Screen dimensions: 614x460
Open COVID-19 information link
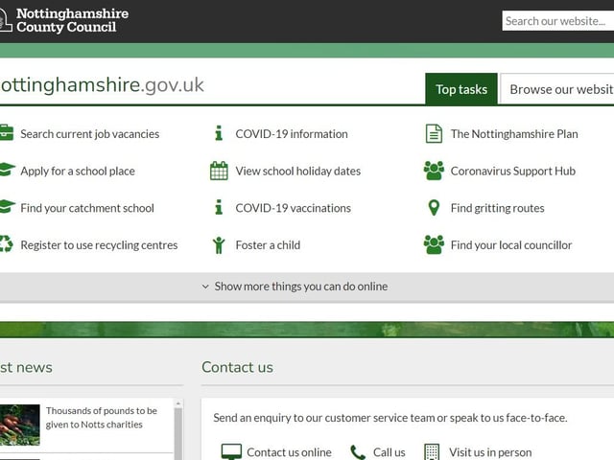click(x=292, y=134)
